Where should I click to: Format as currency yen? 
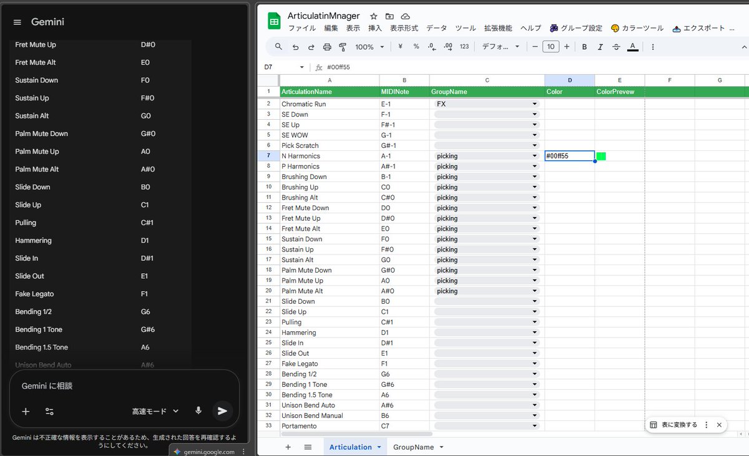[x=400, y=47]
